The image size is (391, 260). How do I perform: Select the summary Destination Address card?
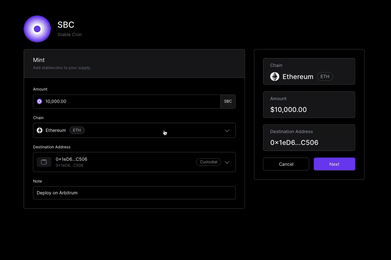click(x=309, y=138)
